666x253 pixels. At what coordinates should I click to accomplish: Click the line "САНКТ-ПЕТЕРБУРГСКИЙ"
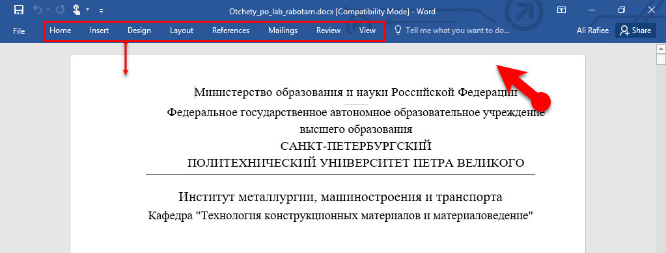356,147
